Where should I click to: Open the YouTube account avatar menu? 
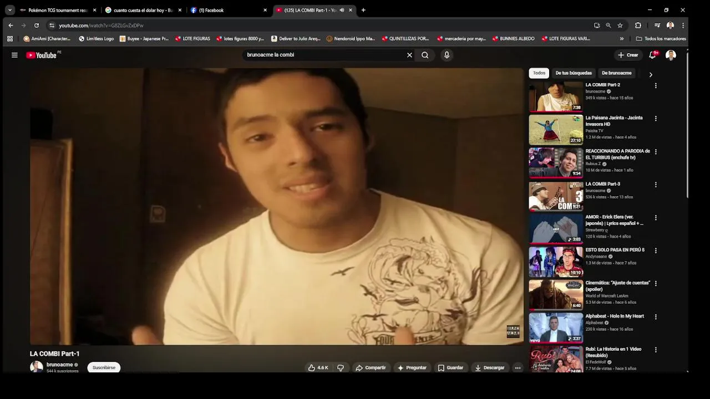pos(671,55)
